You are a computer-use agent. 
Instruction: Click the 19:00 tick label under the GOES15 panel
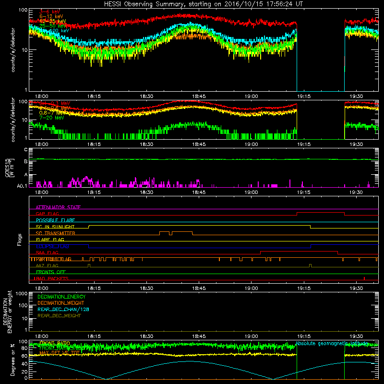251,192
